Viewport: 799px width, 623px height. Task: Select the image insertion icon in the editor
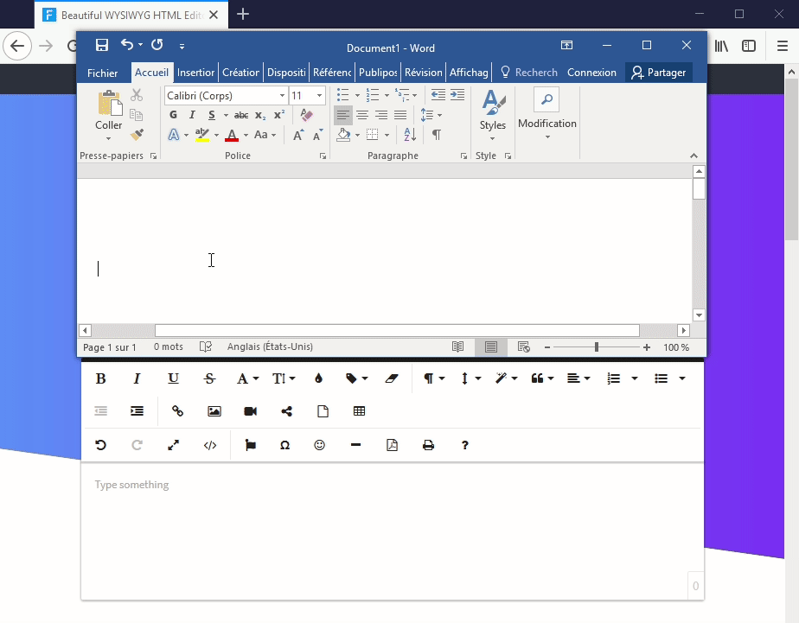click(x=214, y=411)
